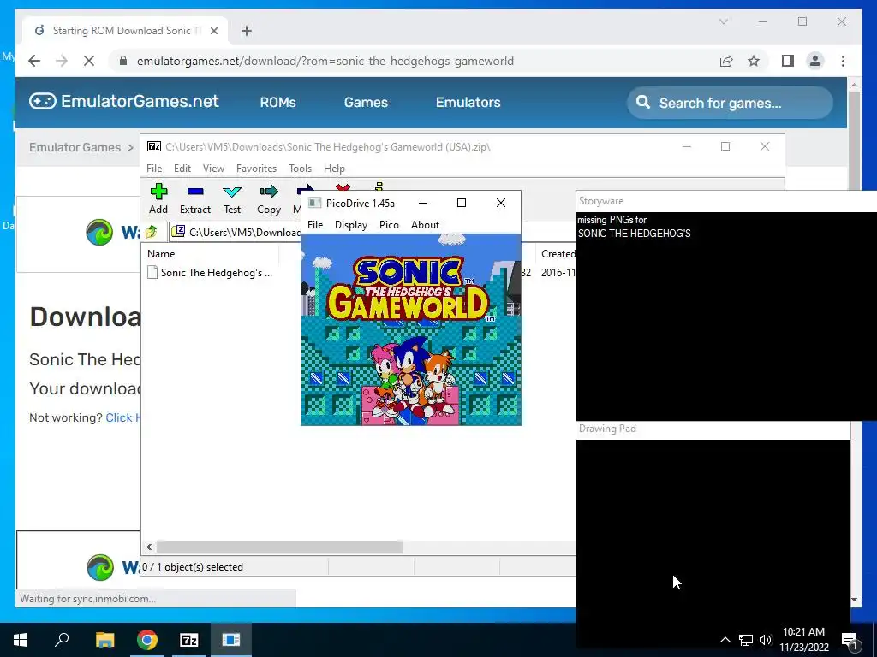The height and width of the screenshot is (657, 877).
Task: Open the Windows Start menu
Action: click(21, 640)
